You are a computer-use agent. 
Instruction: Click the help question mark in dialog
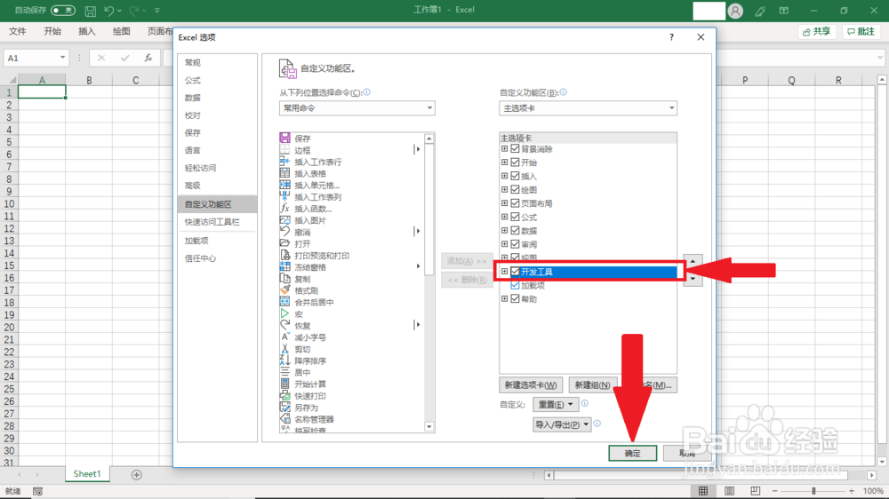point(671,36)
